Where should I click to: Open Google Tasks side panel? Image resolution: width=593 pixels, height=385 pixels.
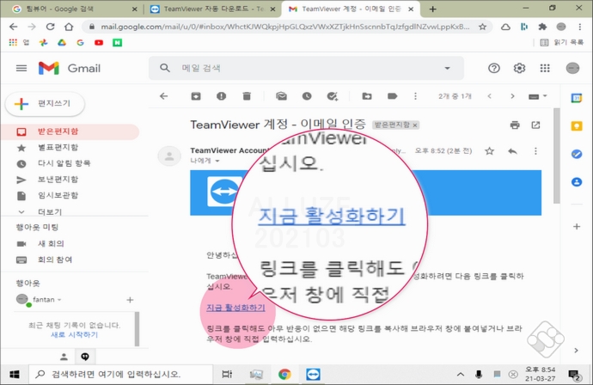(x=577, y=154)
